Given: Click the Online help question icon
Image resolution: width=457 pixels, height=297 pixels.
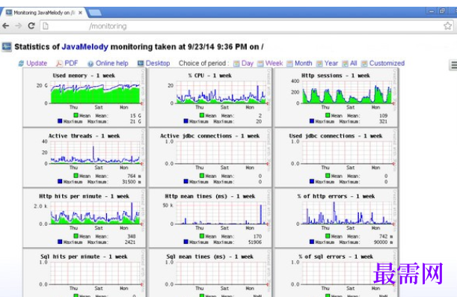Looking at the screenshot, I should 91,64.
